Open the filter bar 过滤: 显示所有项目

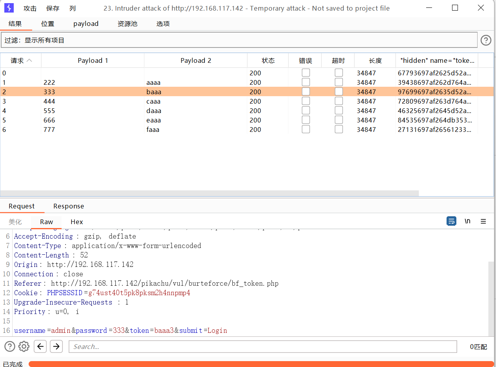[x=239, y=40]
